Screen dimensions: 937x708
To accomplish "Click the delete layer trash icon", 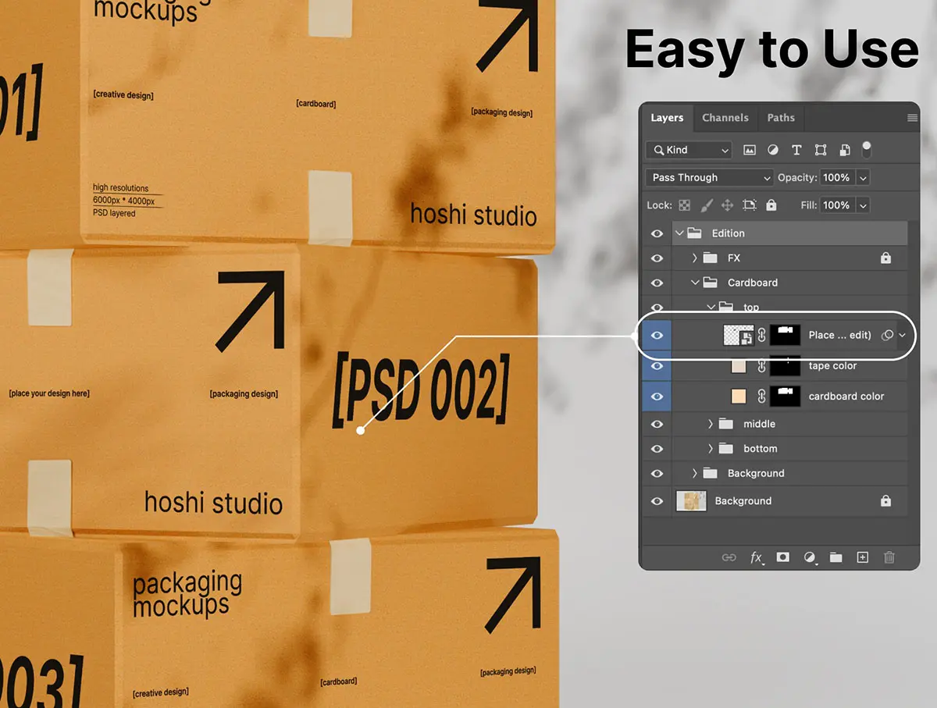I will click(x=889, y=557).
